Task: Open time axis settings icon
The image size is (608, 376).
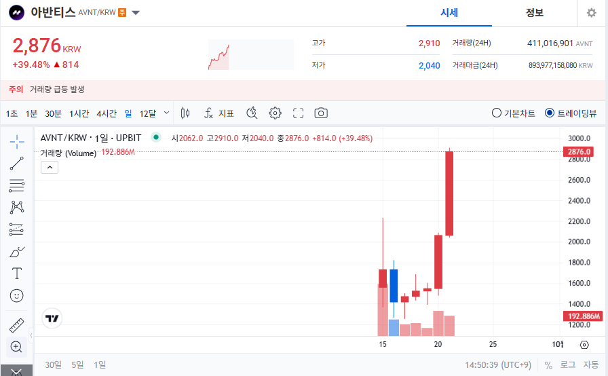Action: click(584, 345)
